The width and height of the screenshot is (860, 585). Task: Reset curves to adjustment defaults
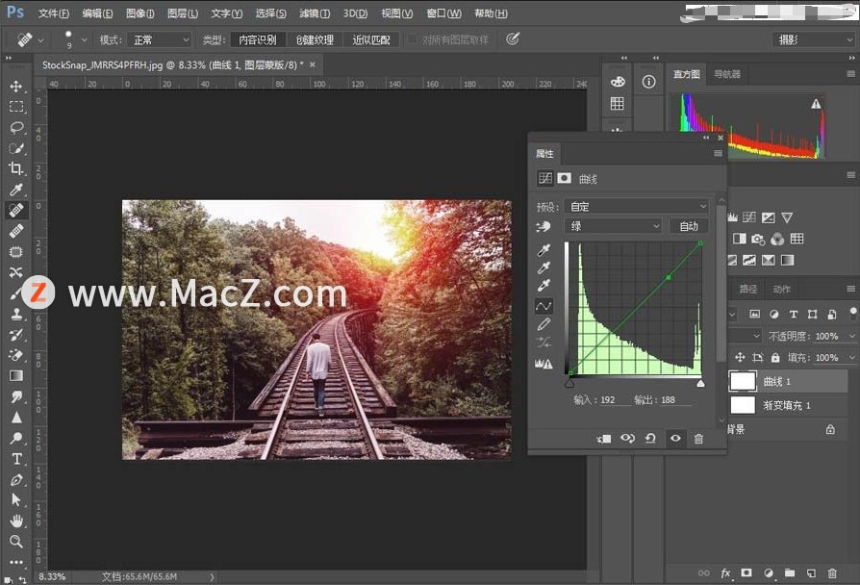tap(650, 439)
